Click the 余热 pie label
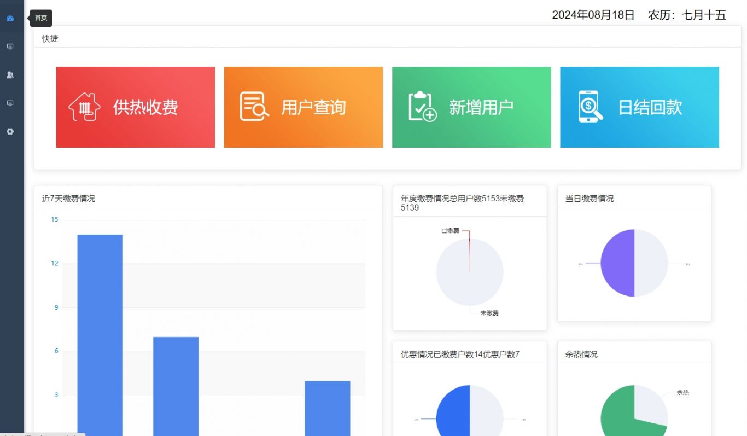Image resolution: width=747 pixels, height=436 pixels. pyautogui.click(x=682, y=392)
